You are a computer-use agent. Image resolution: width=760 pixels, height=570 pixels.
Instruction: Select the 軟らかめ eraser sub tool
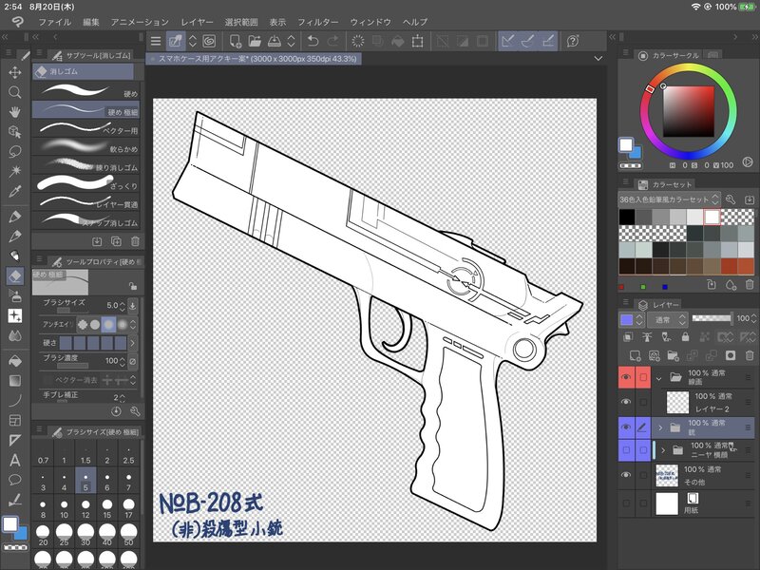point(85,146)
